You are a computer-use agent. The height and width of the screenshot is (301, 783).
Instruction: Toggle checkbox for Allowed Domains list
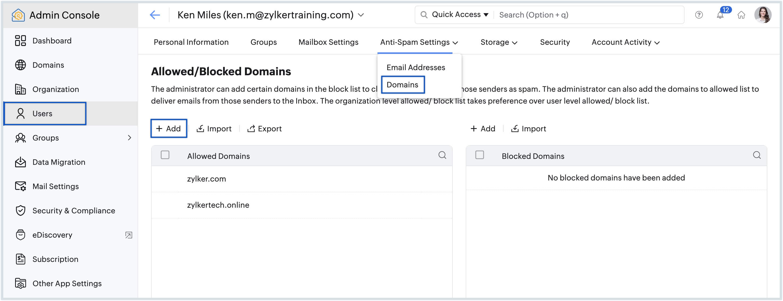(165, 155)
